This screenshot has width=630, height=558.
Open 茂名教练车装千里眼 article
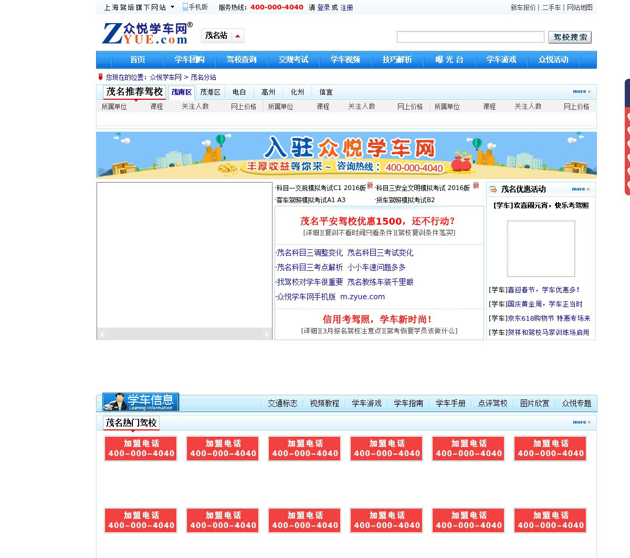pyautogui.click(x=380, y=282)
